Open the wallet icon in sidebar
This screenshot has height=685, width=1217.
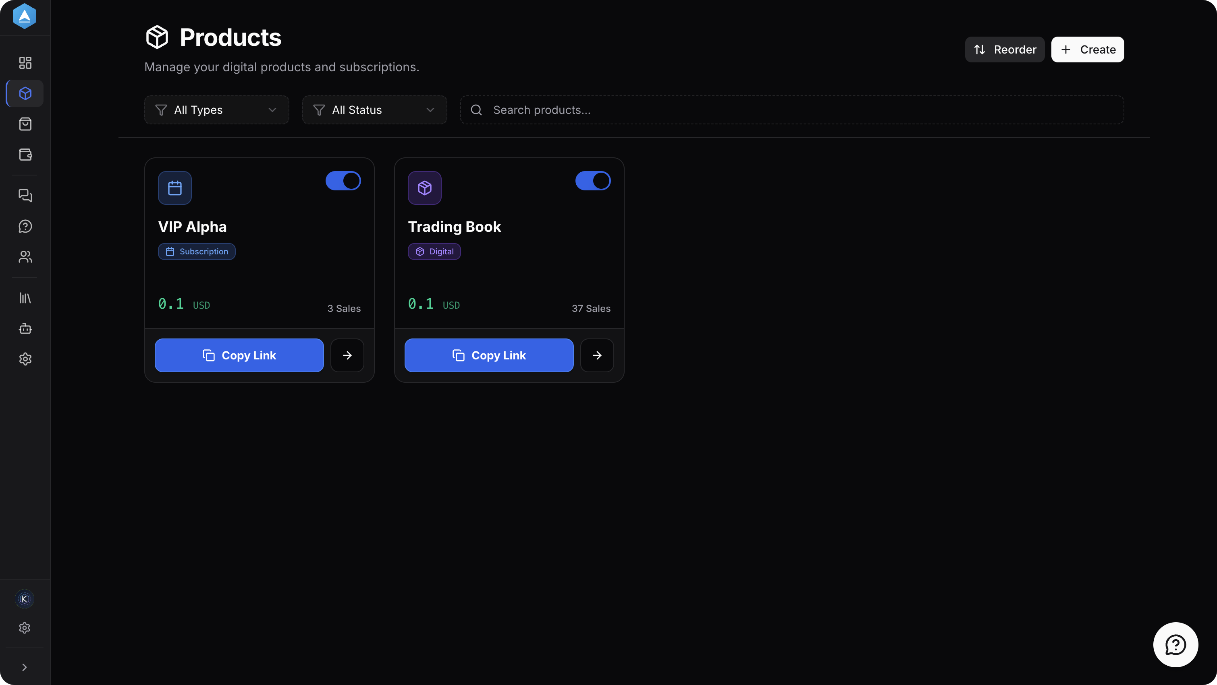click(x=25, y=155)
